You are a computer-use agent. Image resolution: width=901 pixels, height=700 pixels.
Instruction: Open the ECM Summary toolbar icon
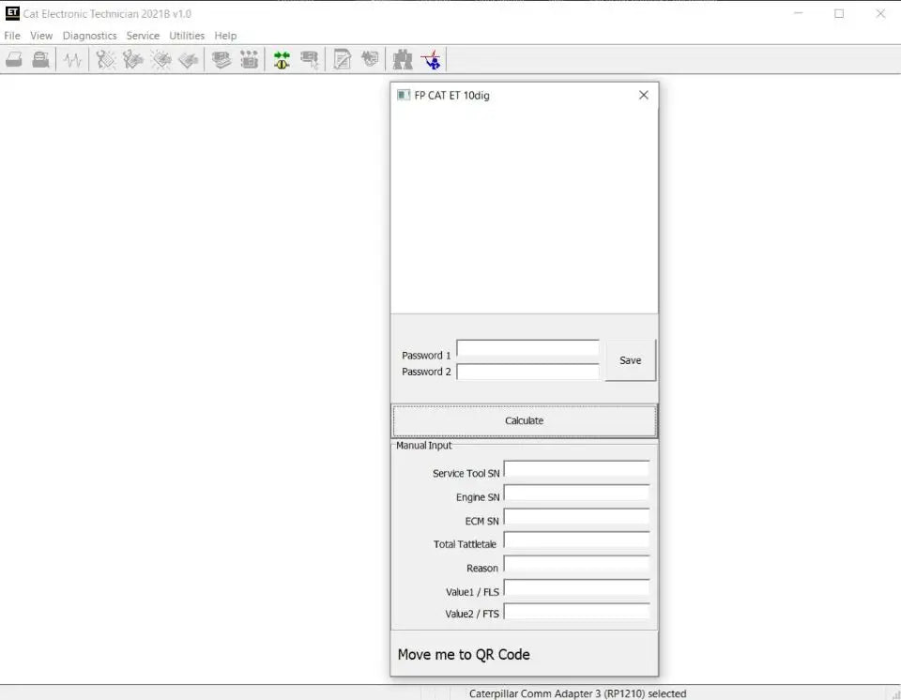click(221, 58)
